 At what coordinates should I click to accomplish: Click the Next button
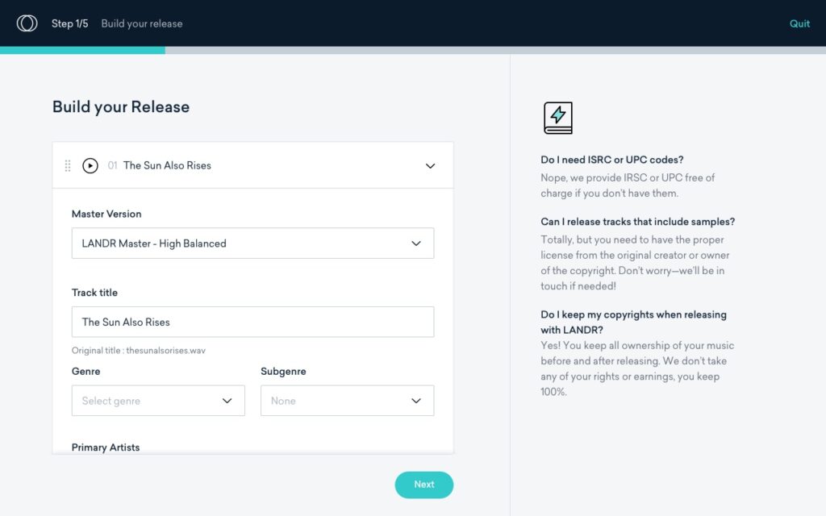[x=424, y=485]
